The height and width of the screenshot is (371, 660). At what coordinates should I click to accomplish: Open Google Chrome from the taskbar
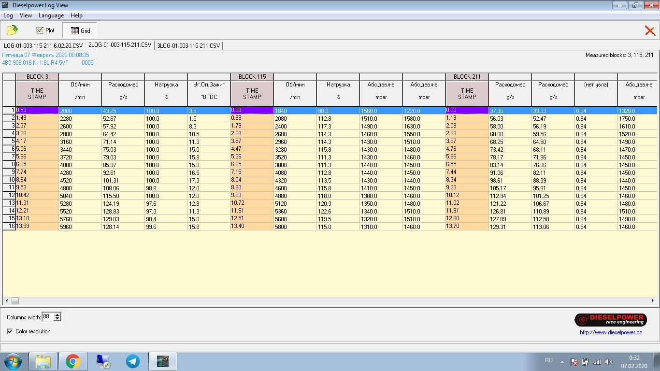[x=73, y=361]
